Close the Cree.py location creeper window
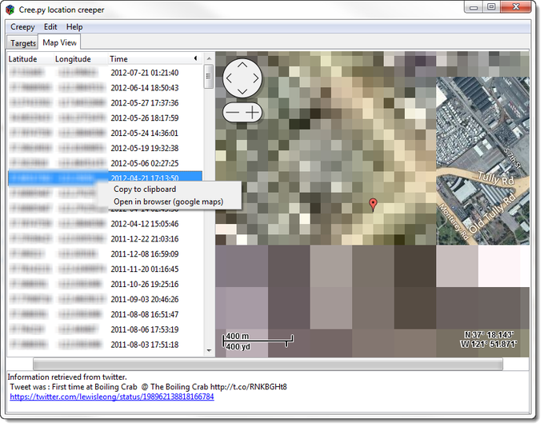The width and height of the screenshot is (544, 427). (x=515, y=7)
